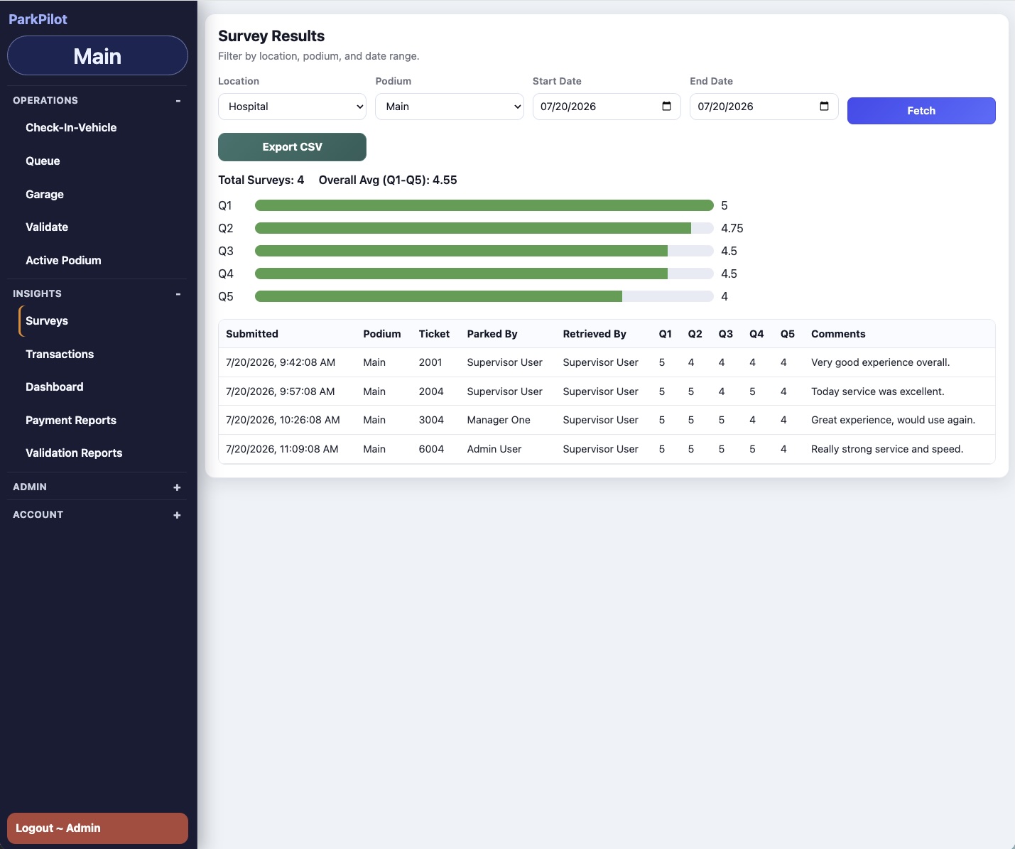Select the Surveys menu item
The height and width of the screenshot is (849, 1015).
click(47, 321)
